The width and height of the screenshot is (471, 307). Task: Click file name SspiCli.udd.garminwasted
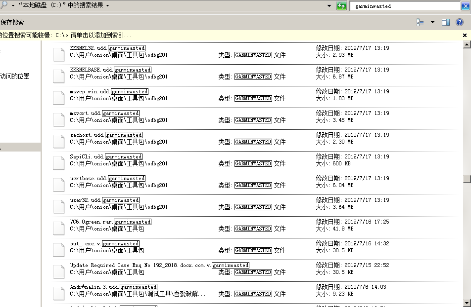point(106,157)
